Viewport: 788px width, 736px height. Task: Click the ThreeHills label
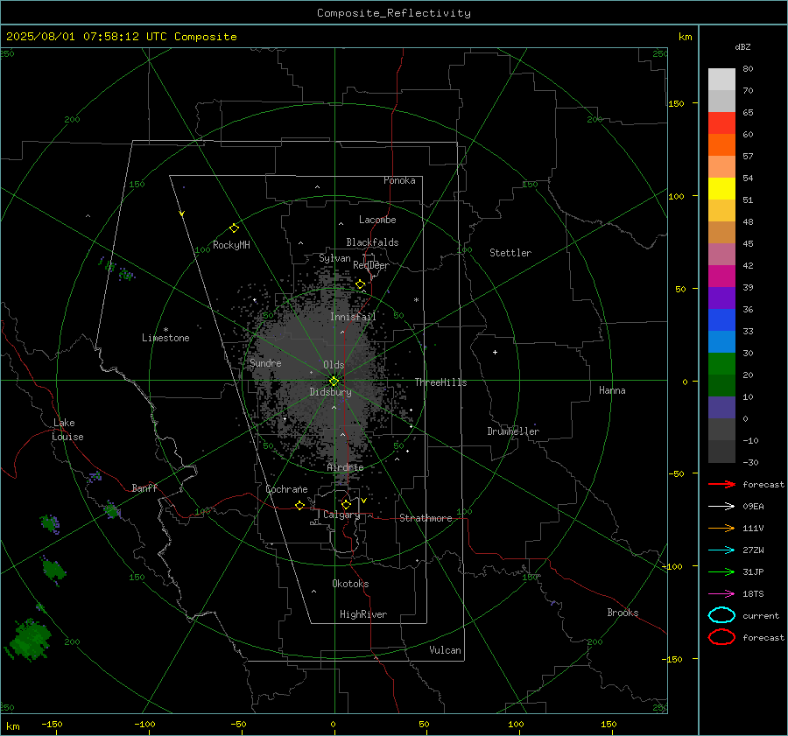coord(440,382)
